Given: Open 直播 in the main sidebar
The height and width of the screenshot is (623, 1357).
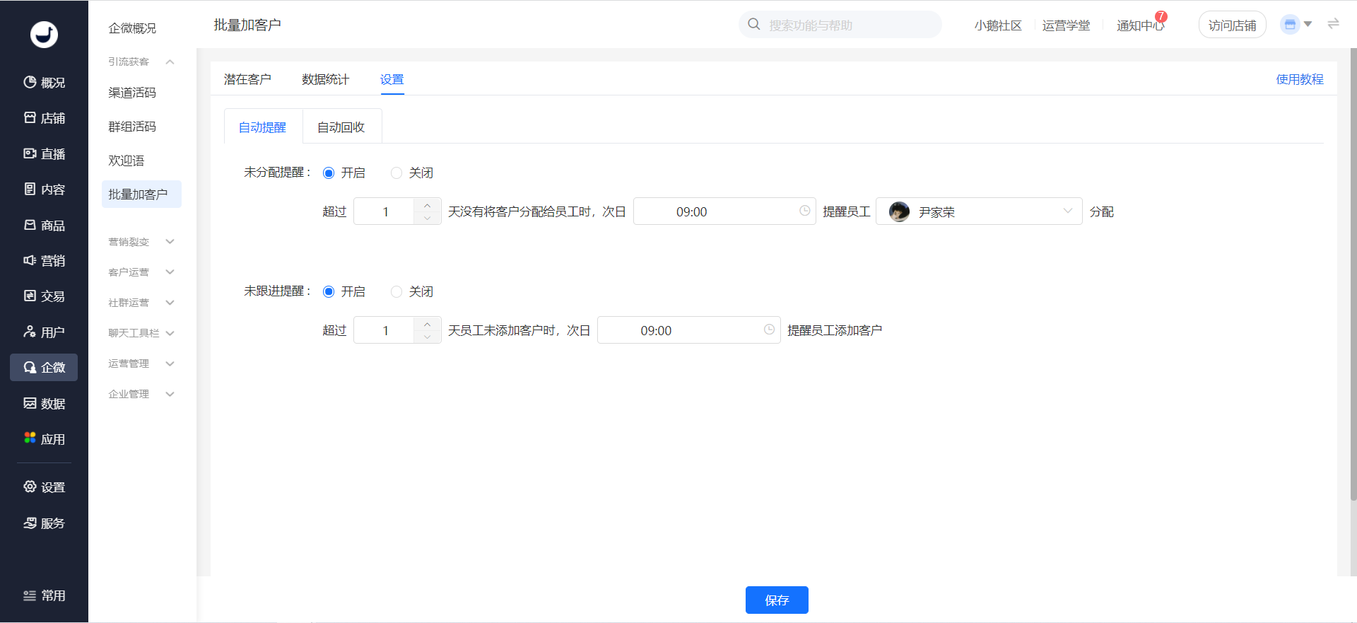Looking at the screenshot, I should click(44, 154).
